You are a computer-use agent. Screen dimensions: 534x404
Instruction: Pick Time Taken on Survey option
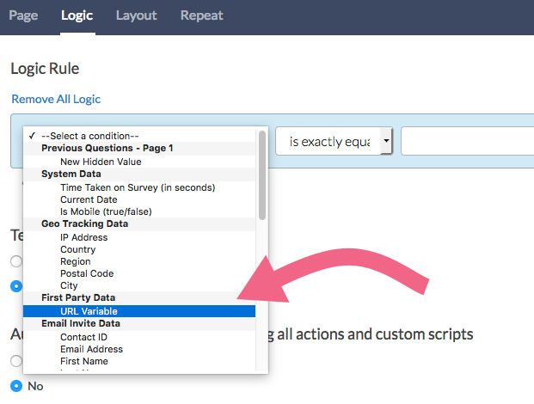click(x=137, y=187)
